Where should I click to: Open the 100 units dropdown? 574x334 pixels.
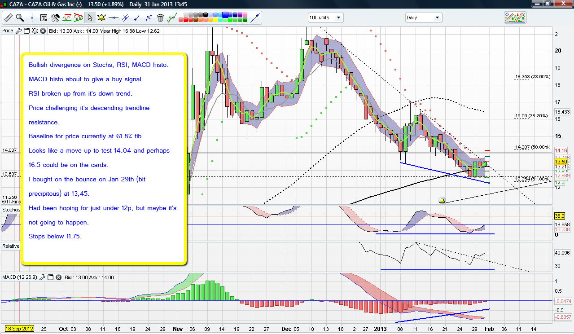(326, 18)
